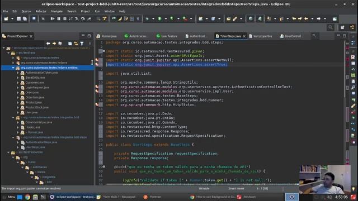The height and width of the screenshot is (201, 358).
Task: Click the Next Annotation icon
Action: click(269, 18)
